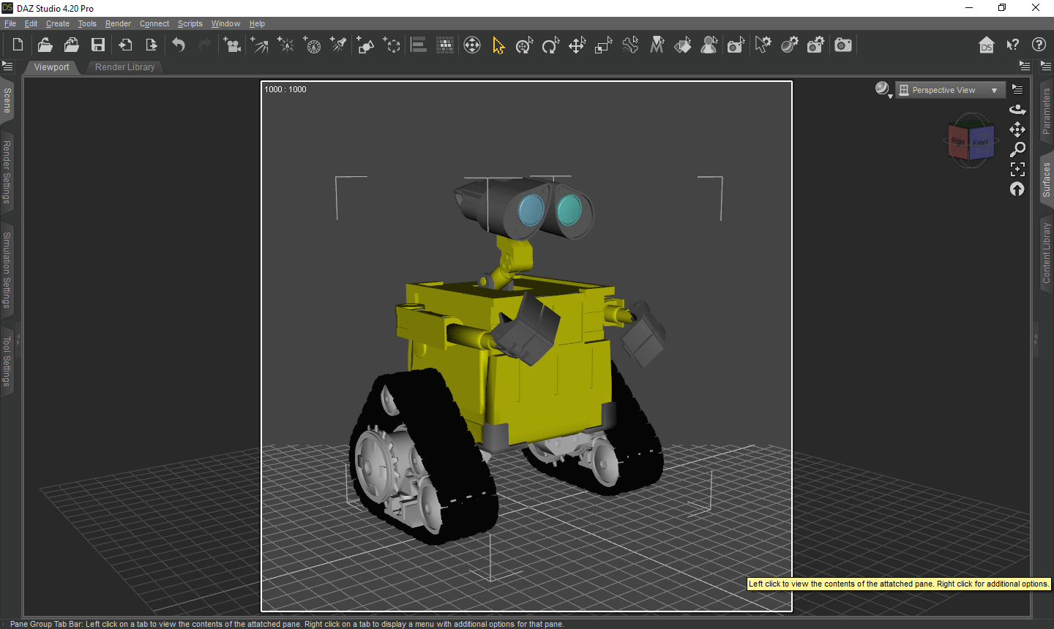Open the Perspective View camera dropdown

(x=950, y=90)
